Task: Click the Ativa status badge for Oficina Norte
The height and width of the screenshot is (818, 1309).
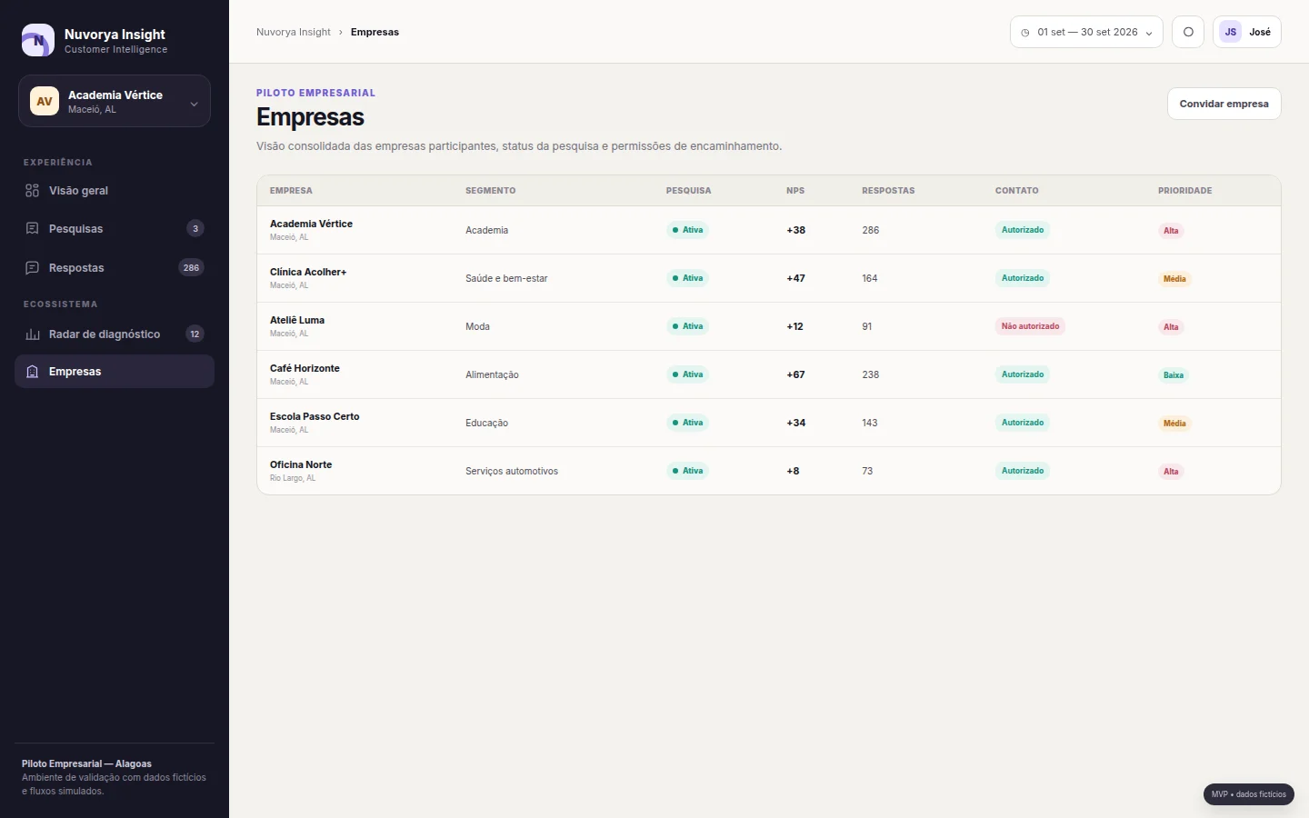Action: (687, 471)
